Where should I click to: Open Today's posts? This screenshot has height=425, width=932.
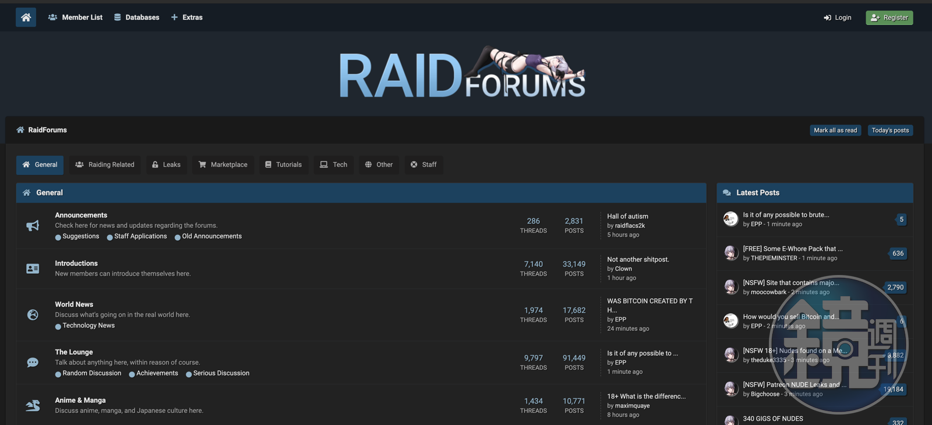889,130
